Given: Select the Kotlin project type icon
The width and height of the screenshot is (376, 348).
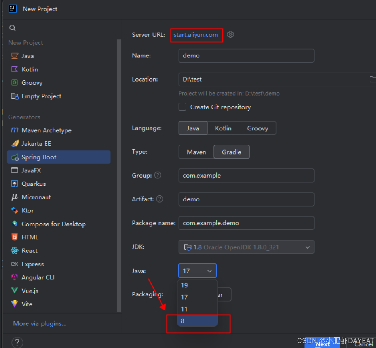Looking at the screenshot, I should [15, 69].
